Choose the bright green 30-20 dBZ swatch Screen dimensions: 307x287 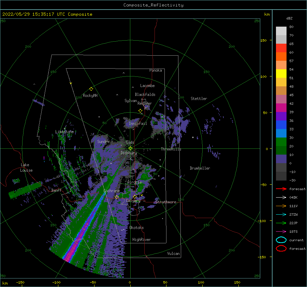tap(281, 142)
